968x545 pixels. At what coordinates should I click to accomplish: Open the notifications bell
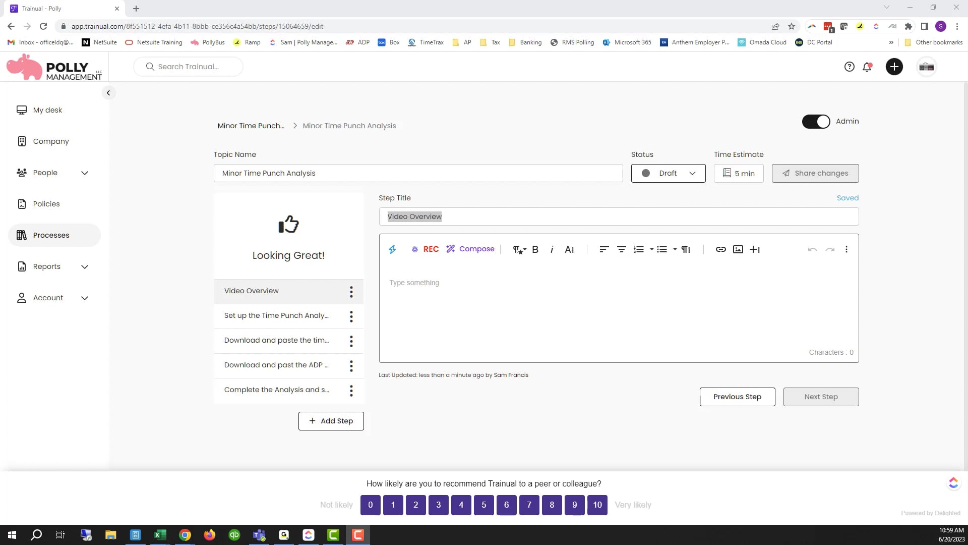click(867, 67)
